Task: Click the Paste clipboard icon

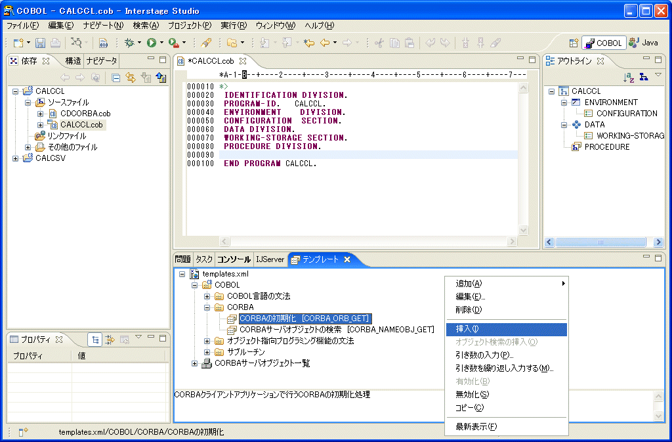Action: pyautogui.click(x=409, y=43)
